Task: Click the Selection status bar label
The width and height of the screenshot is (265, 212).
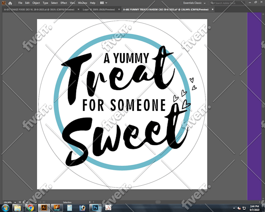Action: tap(67, 202)
